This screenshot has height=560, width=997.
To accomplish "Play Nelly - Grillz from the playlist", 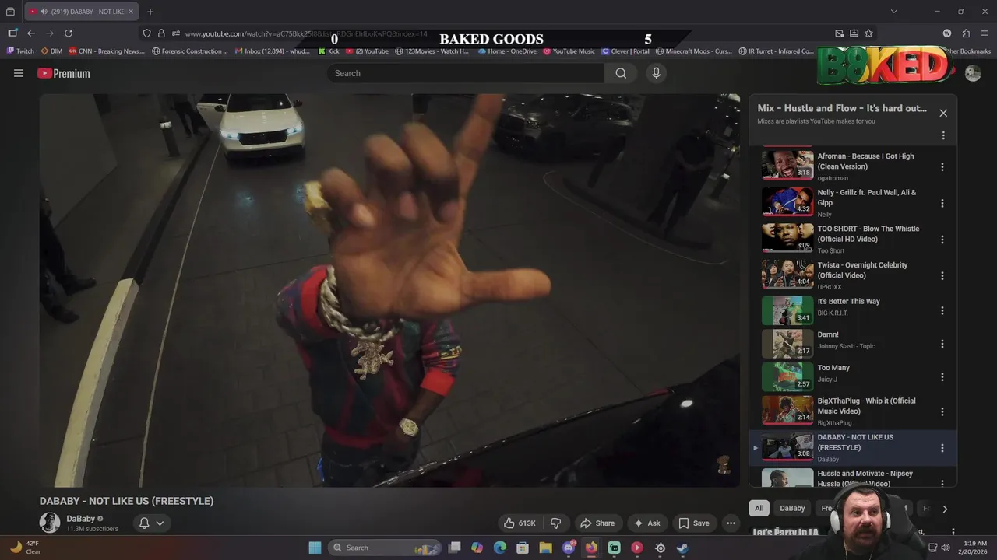I will coord(787,201).
